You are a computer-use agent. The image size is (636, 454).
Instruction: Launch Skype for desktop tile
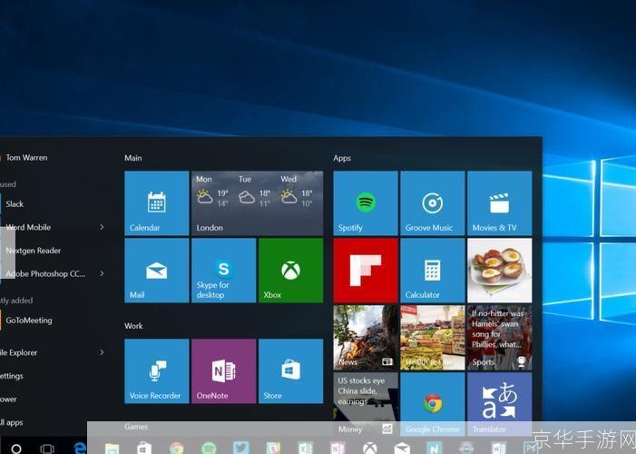[223, 271]
